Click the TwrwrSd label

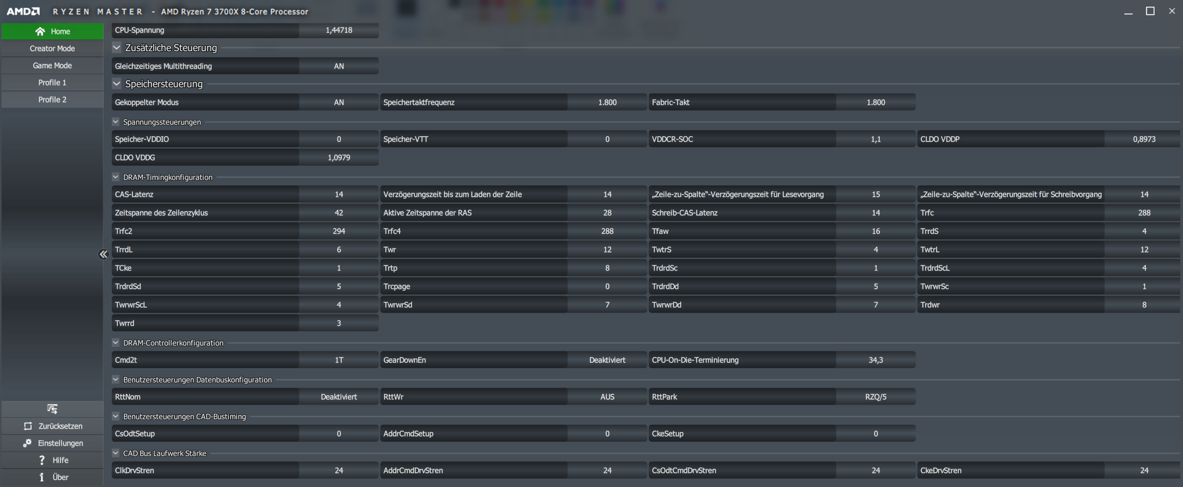397,305
